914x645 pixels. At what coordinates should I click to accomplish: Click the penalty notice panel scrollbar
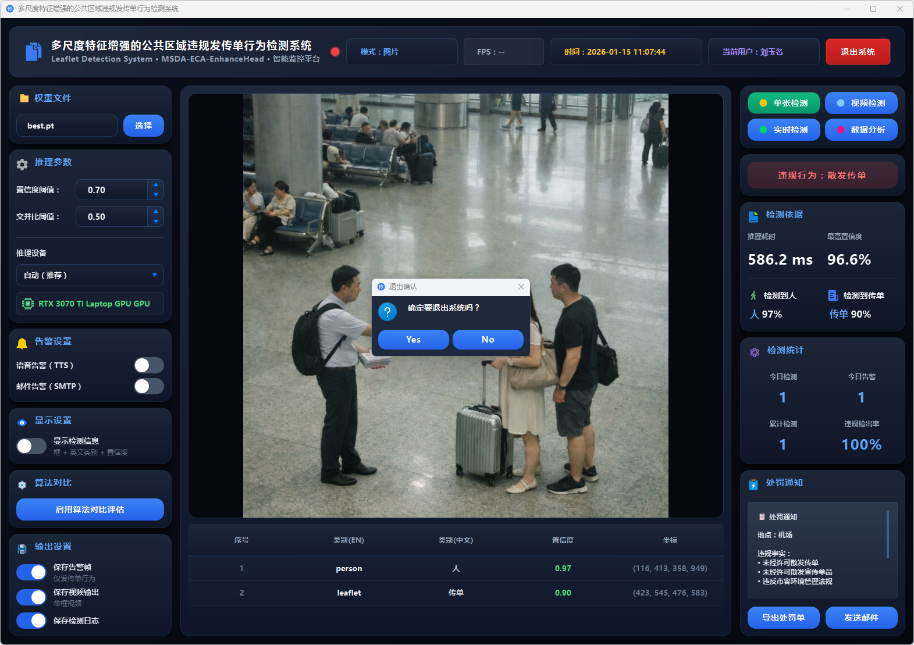pyautogui.click(x=887, y=534)
